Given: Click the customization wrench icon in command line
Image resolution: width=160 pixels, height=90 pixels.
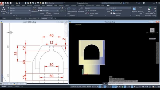Looking at the screenshot, I should tap(107, 83).
